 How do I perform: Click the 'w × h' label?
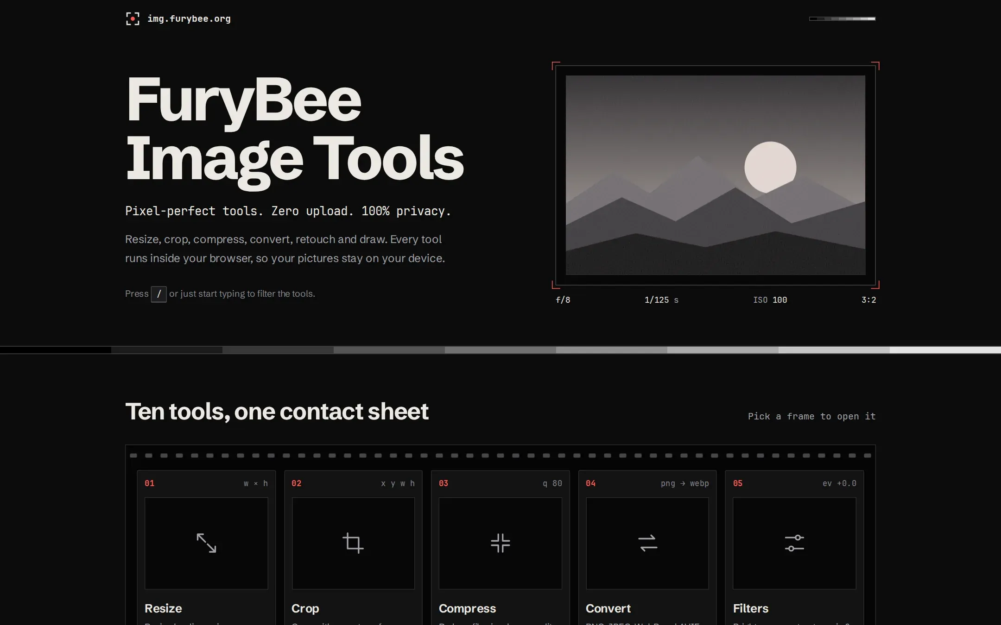(256, 483)
